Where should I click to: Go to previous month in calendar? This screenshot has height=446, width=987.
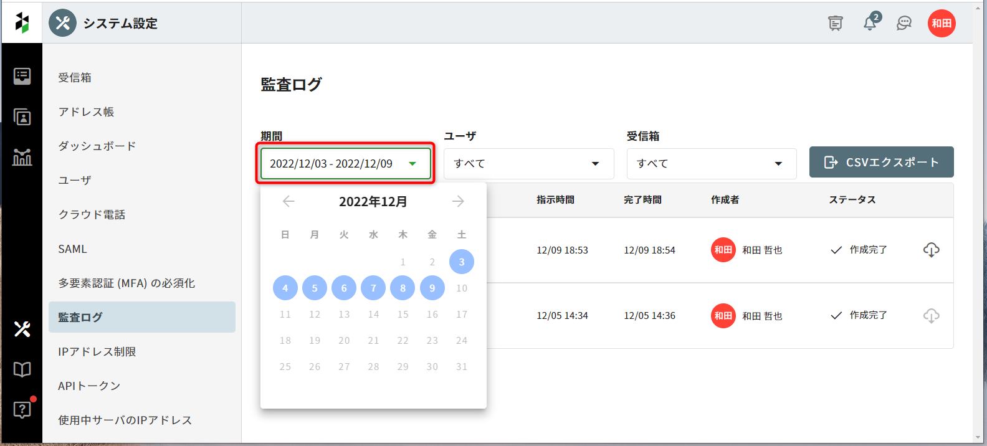[288, 201]
